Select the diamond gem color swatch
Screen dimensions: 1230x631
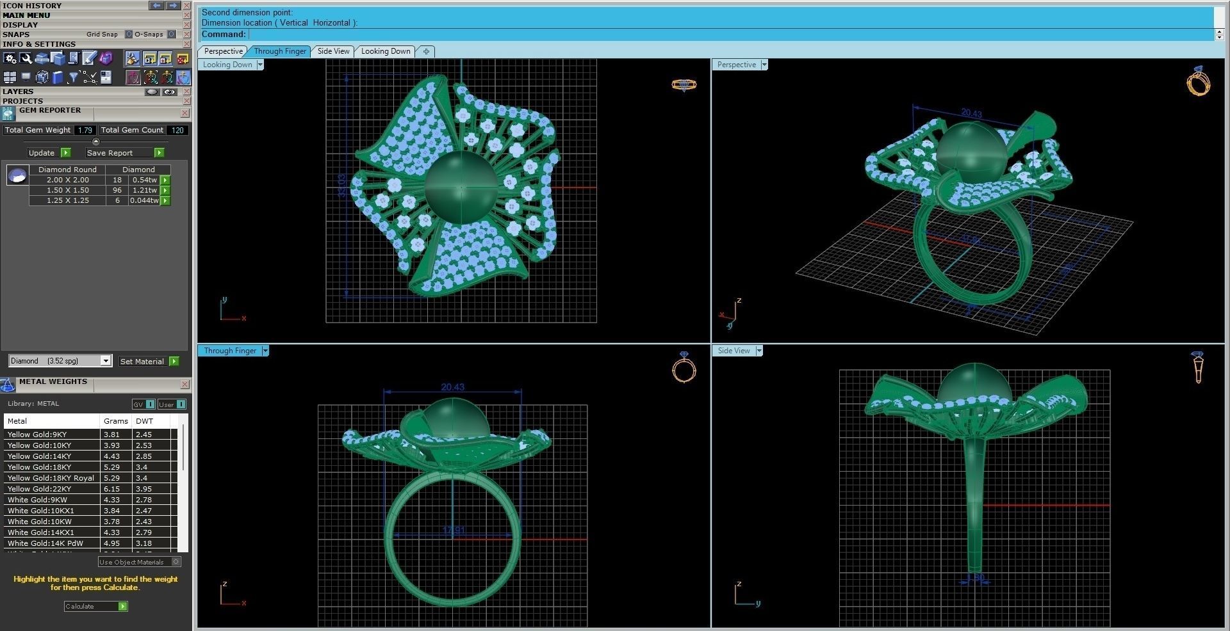(17, 175)
